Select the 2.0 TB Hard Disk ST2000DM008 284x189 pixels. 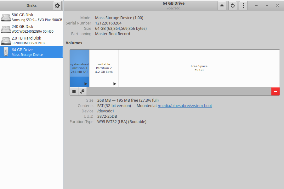[31, 40]
